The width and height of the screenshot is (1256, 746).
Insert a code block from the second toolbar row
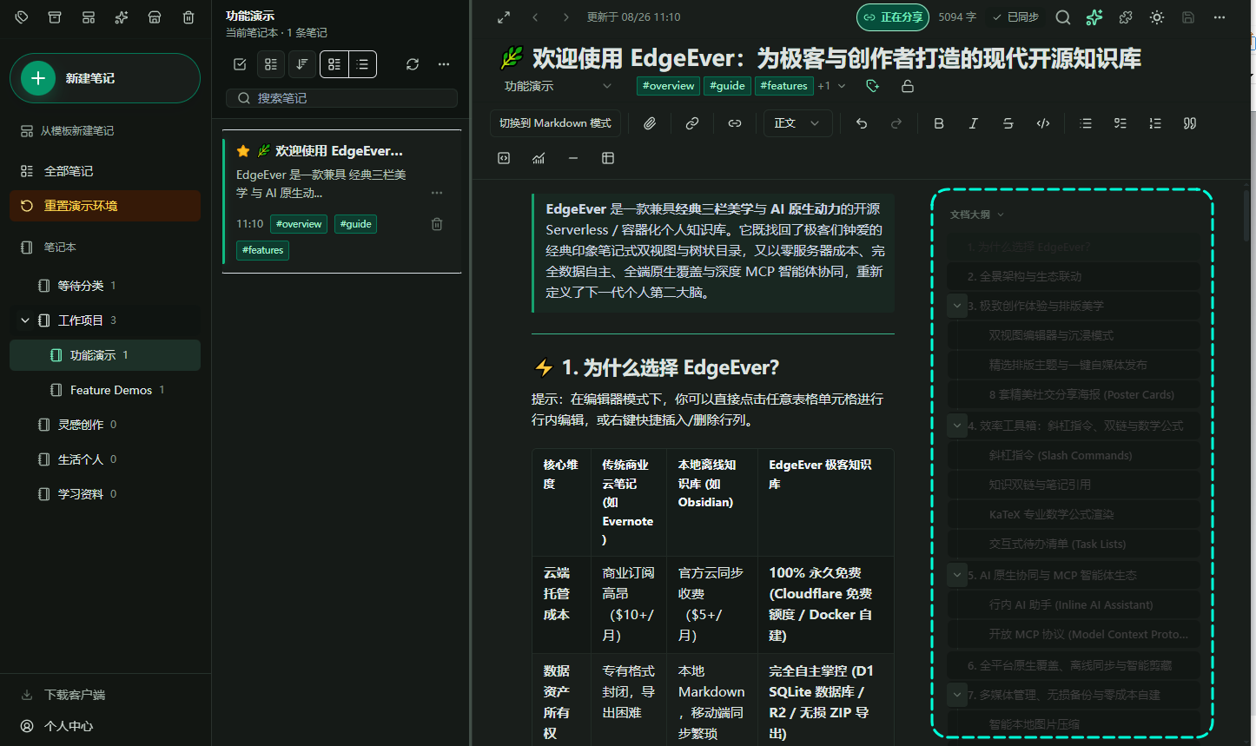504,158
